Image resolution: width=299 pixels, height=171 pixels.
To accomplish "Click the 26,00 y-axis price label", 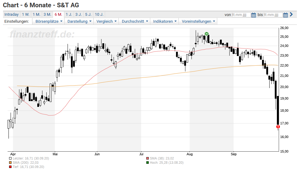I will click(x=284, y=28).
